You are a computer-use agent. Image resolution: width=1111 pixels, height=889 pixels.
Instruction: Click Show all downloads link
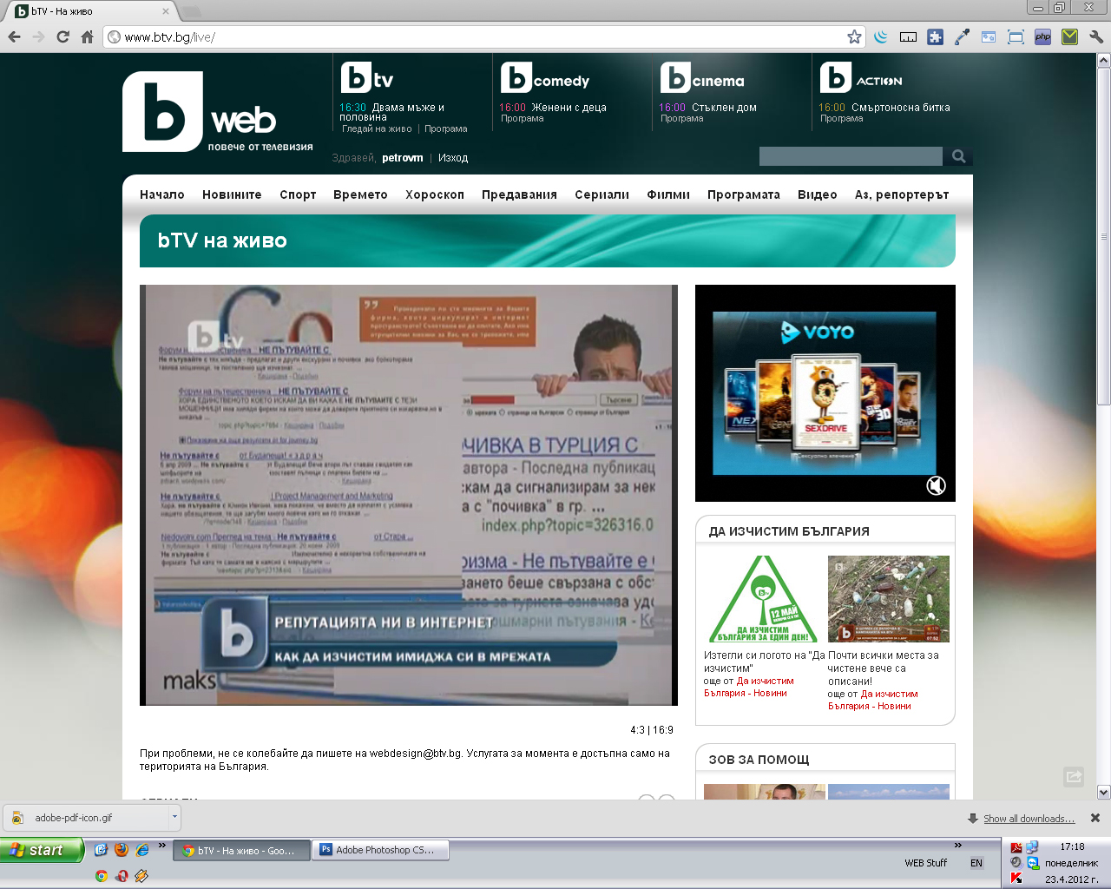(1029, 819)
